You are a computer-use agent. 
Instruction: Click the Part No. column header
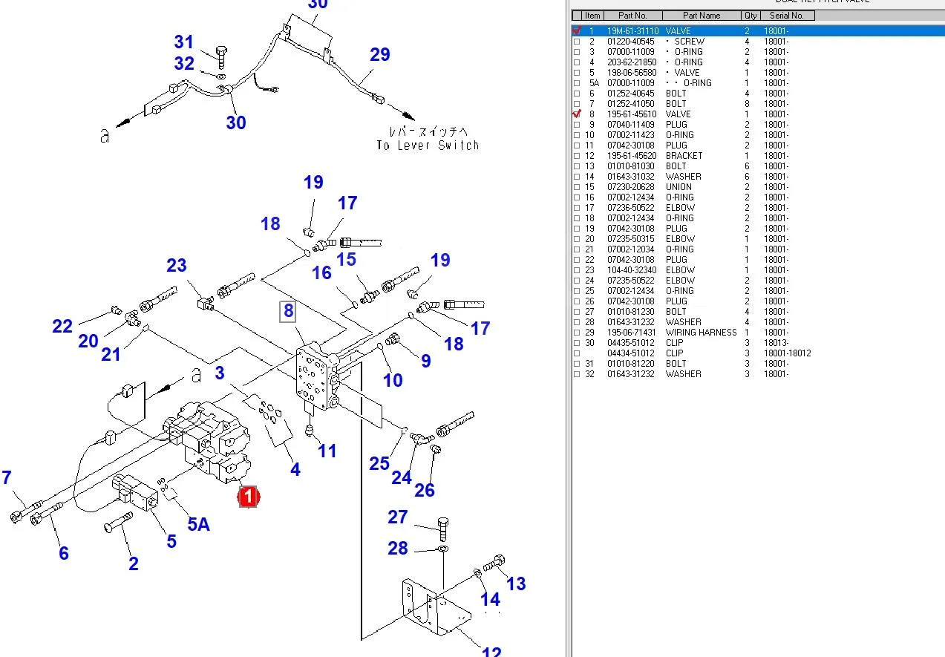[x=632, y=16]
